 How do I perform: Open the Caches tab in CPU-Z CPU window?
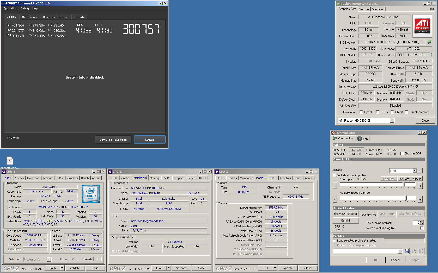coord(20,178)
